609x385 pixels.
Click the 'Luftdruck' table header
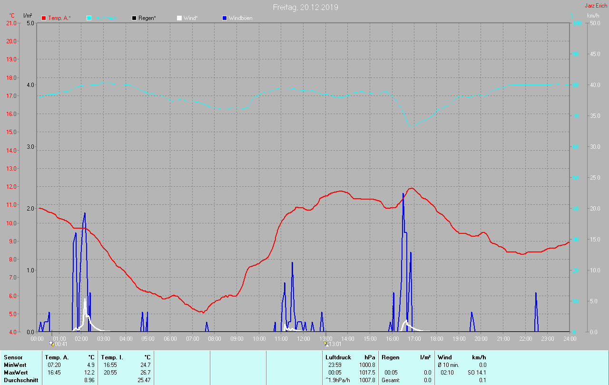click(338, 357)
